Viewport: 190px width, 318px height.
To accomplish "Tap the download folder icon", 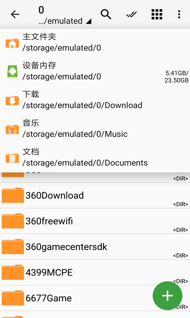I will pyautogui.click(x=12, y=101).
